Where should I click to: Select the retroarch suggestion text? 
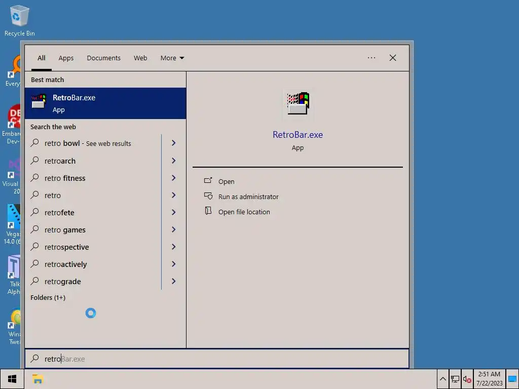click(60, 161)
